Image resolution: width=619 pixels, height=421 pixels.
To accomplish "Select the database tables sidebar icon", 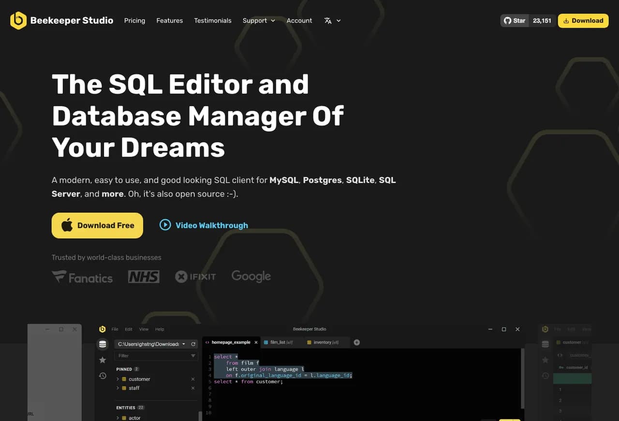I will pos(103,344).
